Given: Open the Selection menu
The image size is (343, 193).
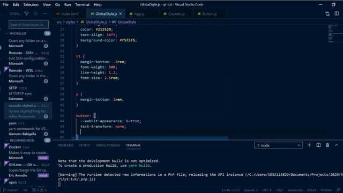Looking at the screenshot, I should pos(31,4).
